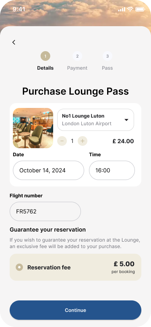The width and height of the screenshot is (151, 327).
Task: Toggle the Reservation fee radio button
Action: [x=19, y=267]
